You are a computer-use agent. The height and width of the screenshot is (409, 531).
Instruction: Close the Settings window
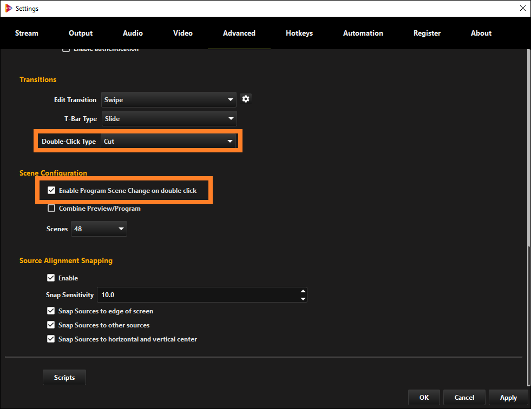pyautogui.click(x=522, y=8)
